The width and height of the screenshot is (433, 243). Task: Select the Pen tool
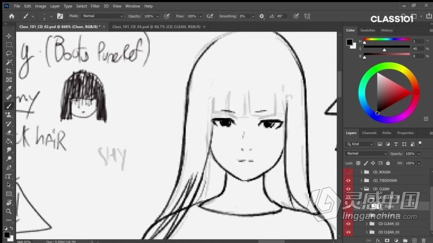[9, 168]
